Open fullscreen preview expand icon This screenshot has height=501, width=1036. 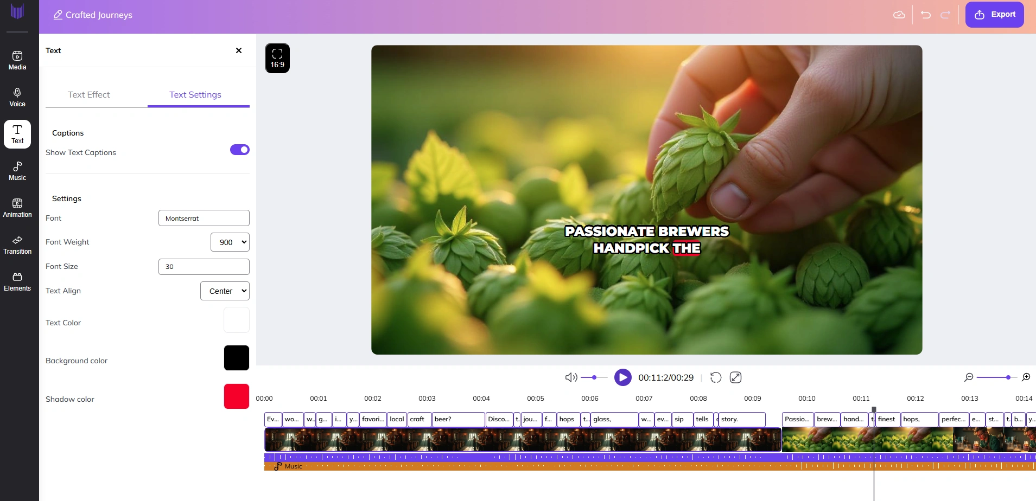[736, 377]
